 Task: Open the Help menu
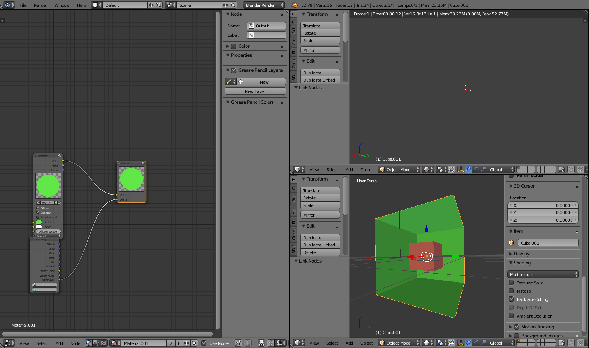(x=81, y=5)
